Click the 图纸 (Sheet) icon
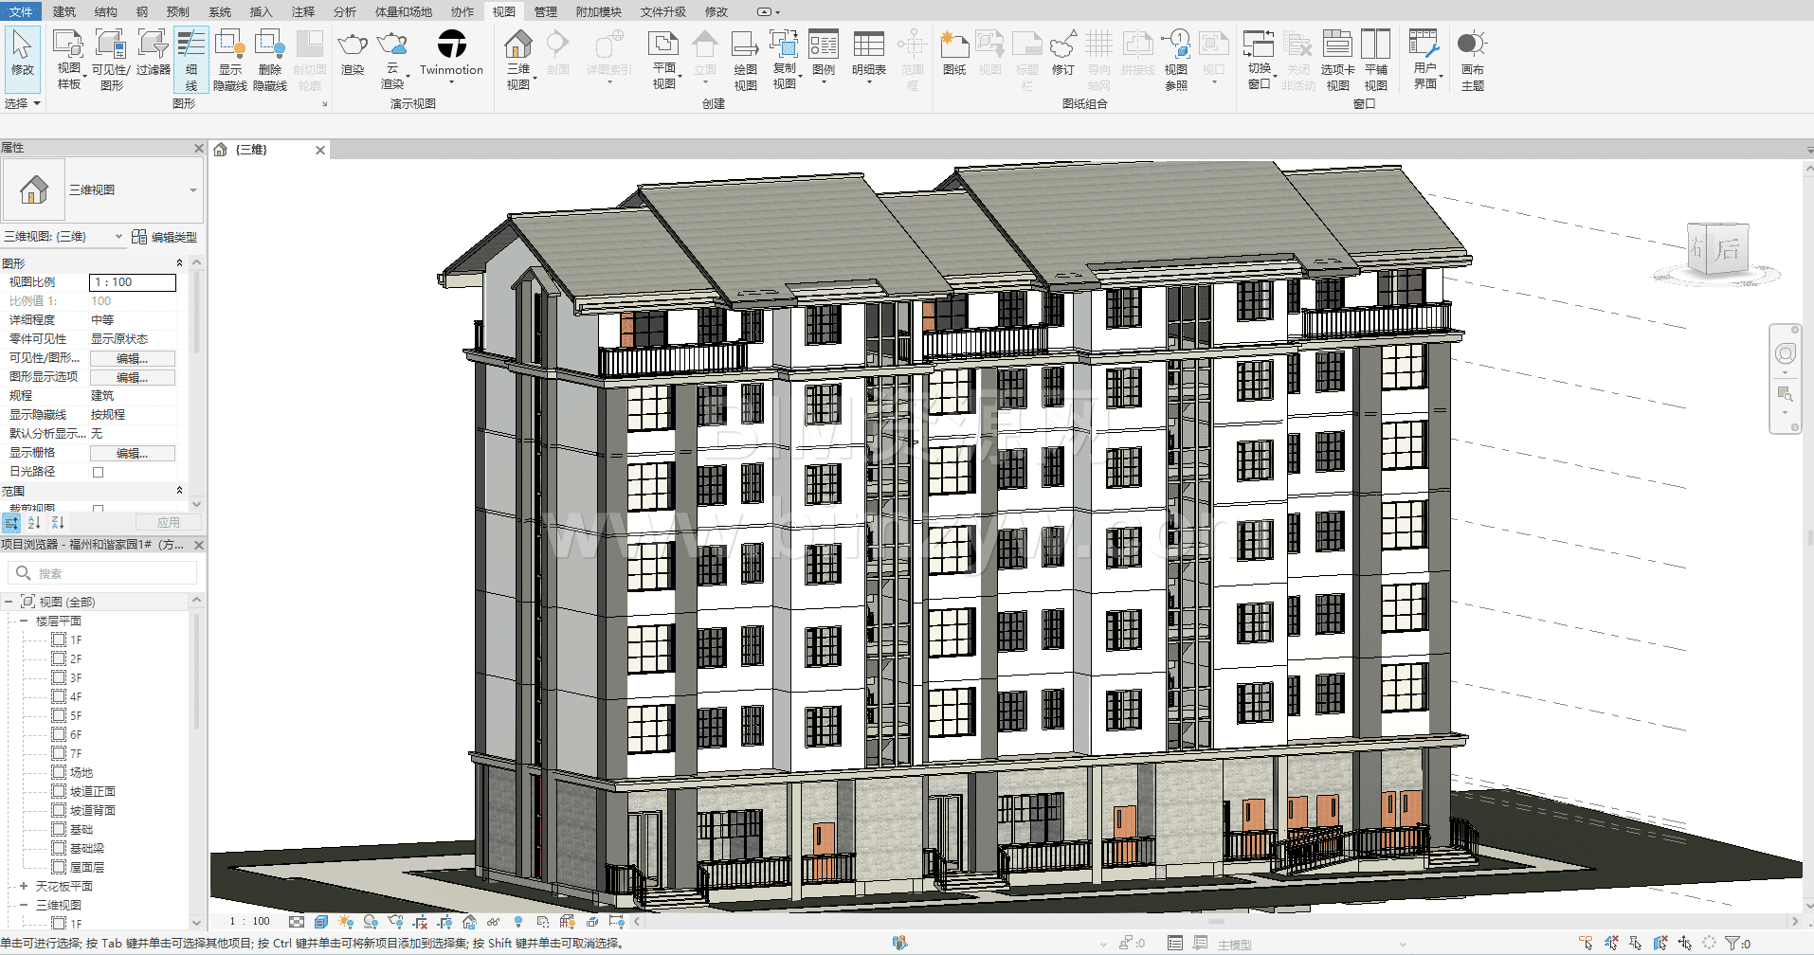 tap(954, 52)
